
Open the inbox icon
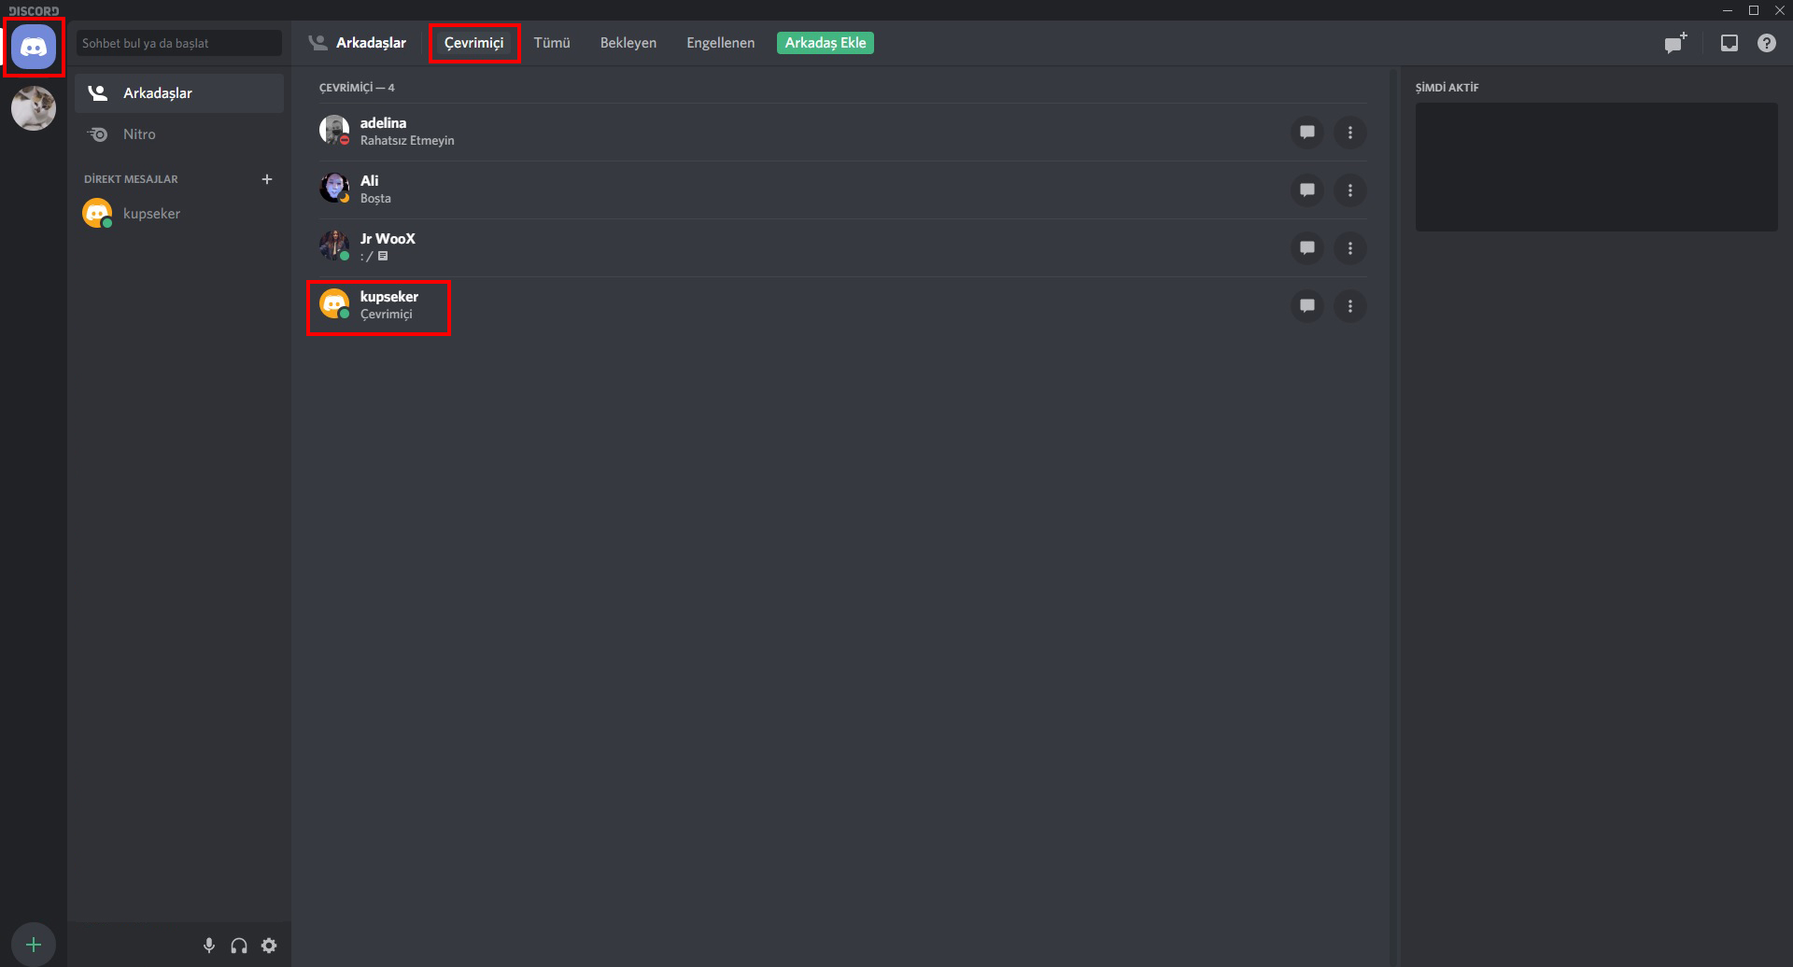(x=1729, y=43)
